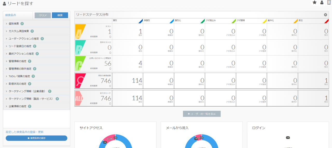This screenshot has width=332, height=148.
Task: Open 設定した検索条件の登録・更新 link
Action: (x=25, y=132)
